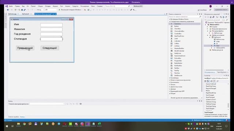
Task: Open the File menu
Action: pos(11,6)
